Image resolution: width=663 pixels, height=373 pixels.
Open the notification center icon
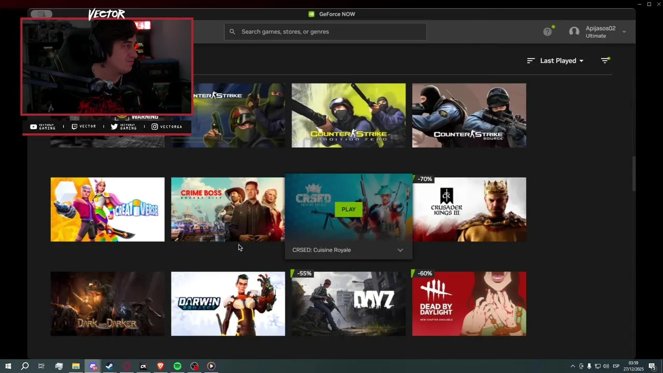coord(652,366)
